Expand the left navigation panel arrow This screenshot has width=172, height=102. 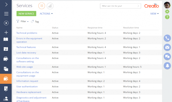pyautogui.click(x=6, y=4)
